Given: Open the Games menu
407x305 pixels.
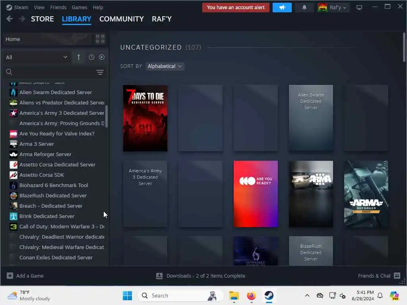Looking at the screenshot, I should point(79,7).
